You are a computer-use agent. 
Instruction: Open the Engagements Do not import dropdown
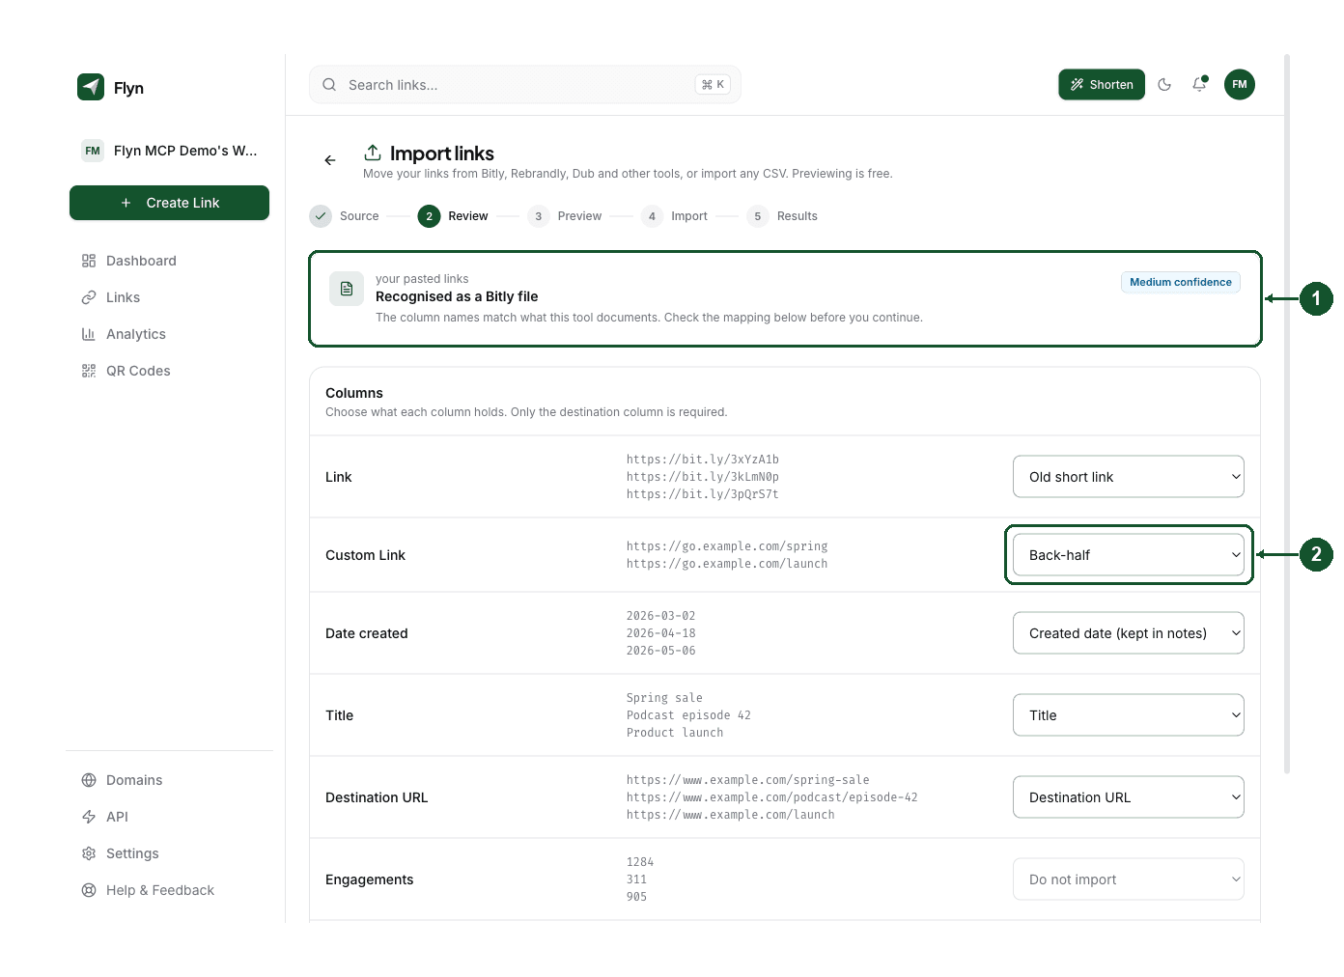point(1129,879)
